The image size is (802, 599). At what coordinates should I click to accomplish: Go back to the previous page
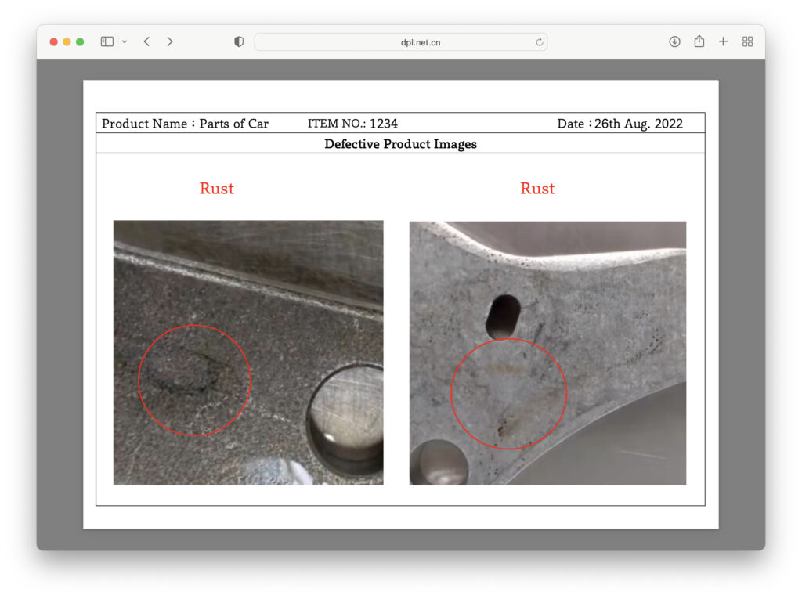point(146,41)
